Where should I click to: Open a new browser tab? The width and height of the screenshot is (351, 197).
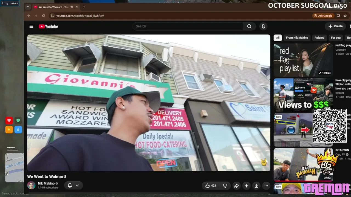click(x=84, y=7)
